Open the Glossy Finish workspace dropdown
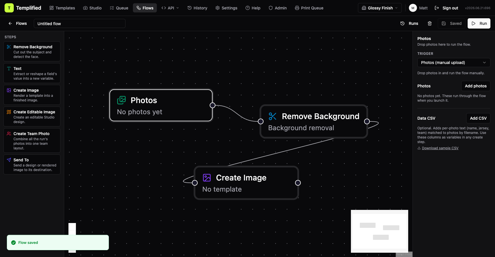 [380, 8]
